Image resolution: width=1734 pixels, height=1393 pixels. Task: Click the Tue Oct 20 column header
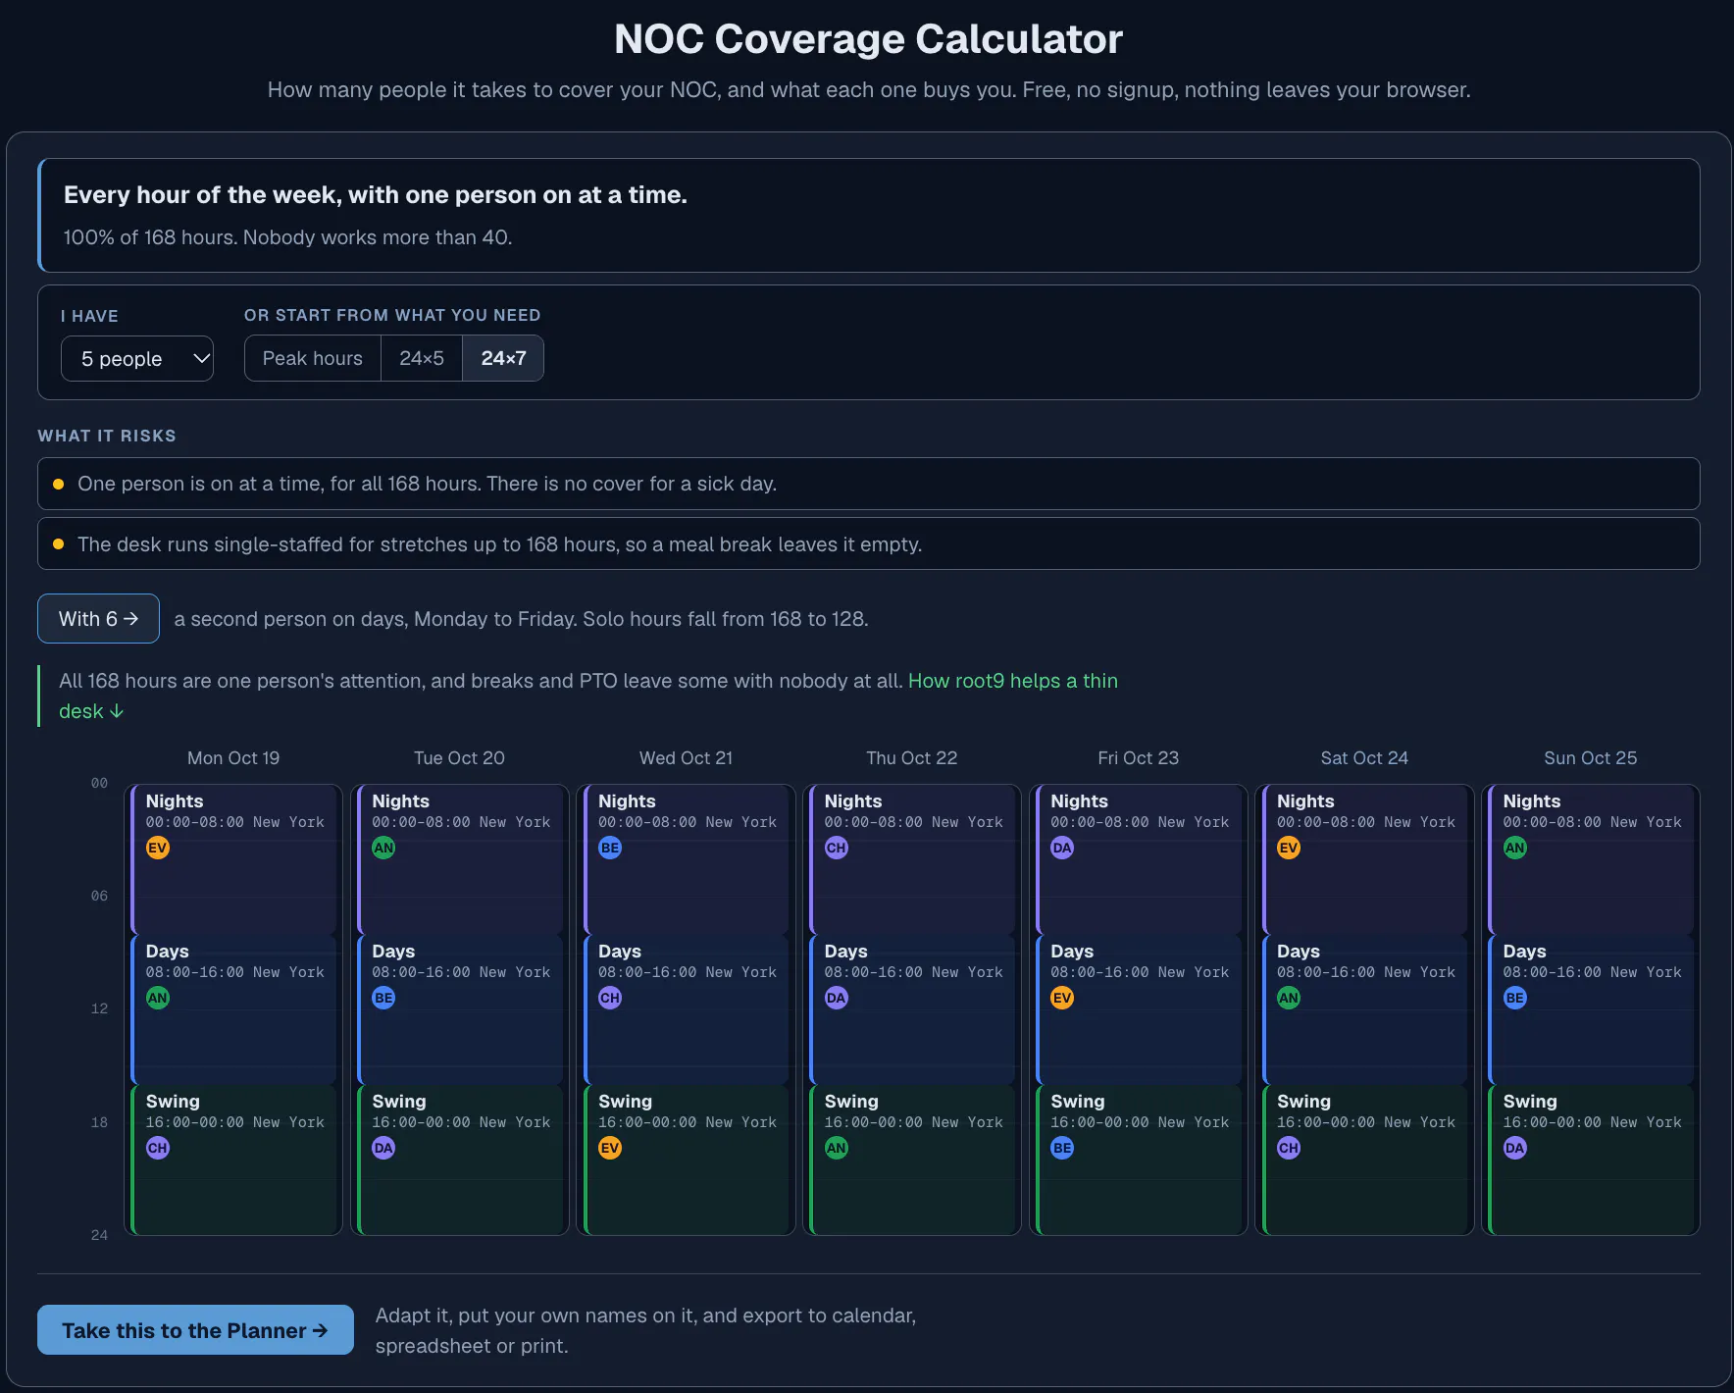pyautogui.click(x=459, y=758)
